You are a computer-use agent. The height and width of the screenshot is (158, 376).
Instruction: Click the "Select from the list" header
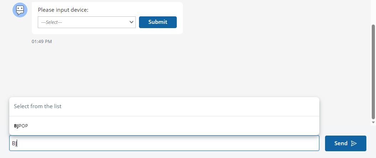point(37,106)
